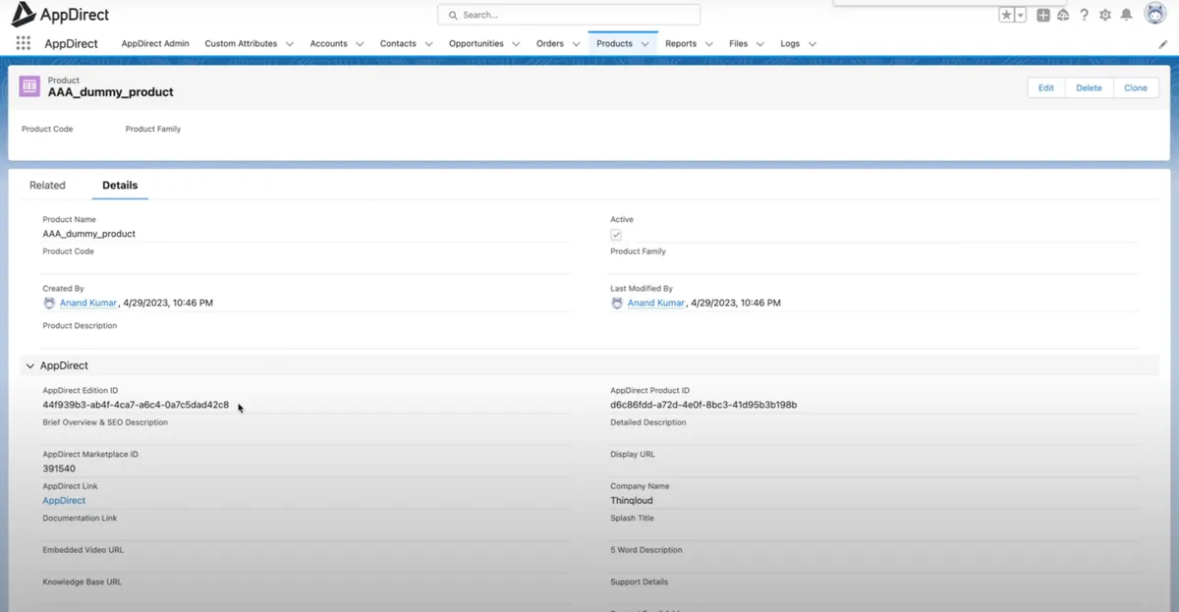Click the Knowledge Base URL field label
The width and height of the screenshot is (1179, 612).
[83, 583]
